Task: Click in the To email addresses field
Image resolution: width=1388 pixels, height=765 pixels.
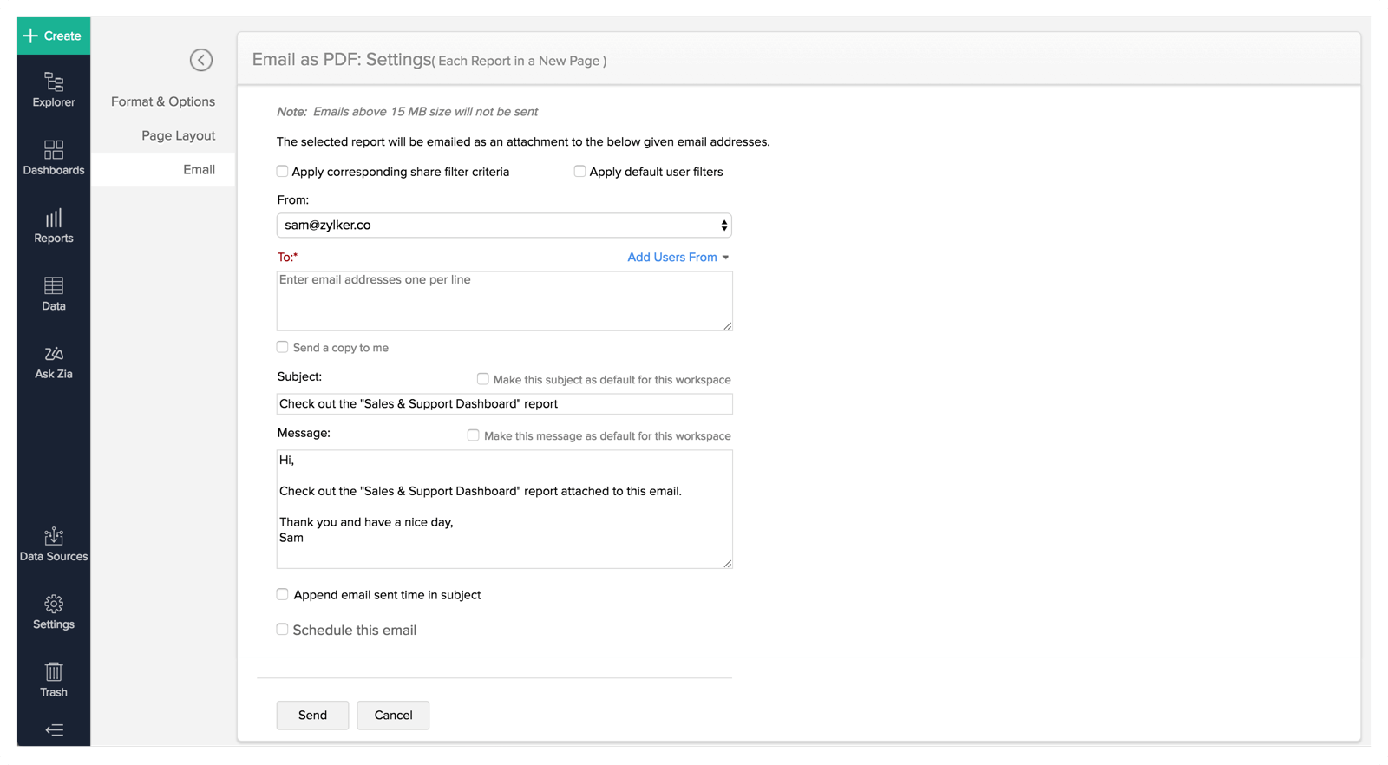Action: point(504,301)
